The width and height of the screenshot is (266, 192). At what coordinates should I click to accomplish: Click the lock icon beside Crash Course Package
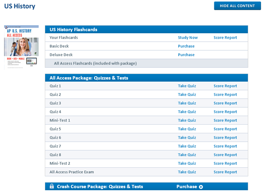(52, 186)
